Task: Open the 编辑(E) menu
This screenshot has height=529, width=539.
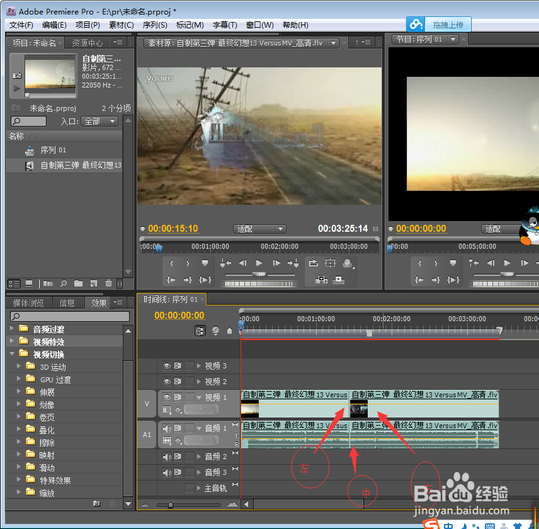Action: click(54, 25)
